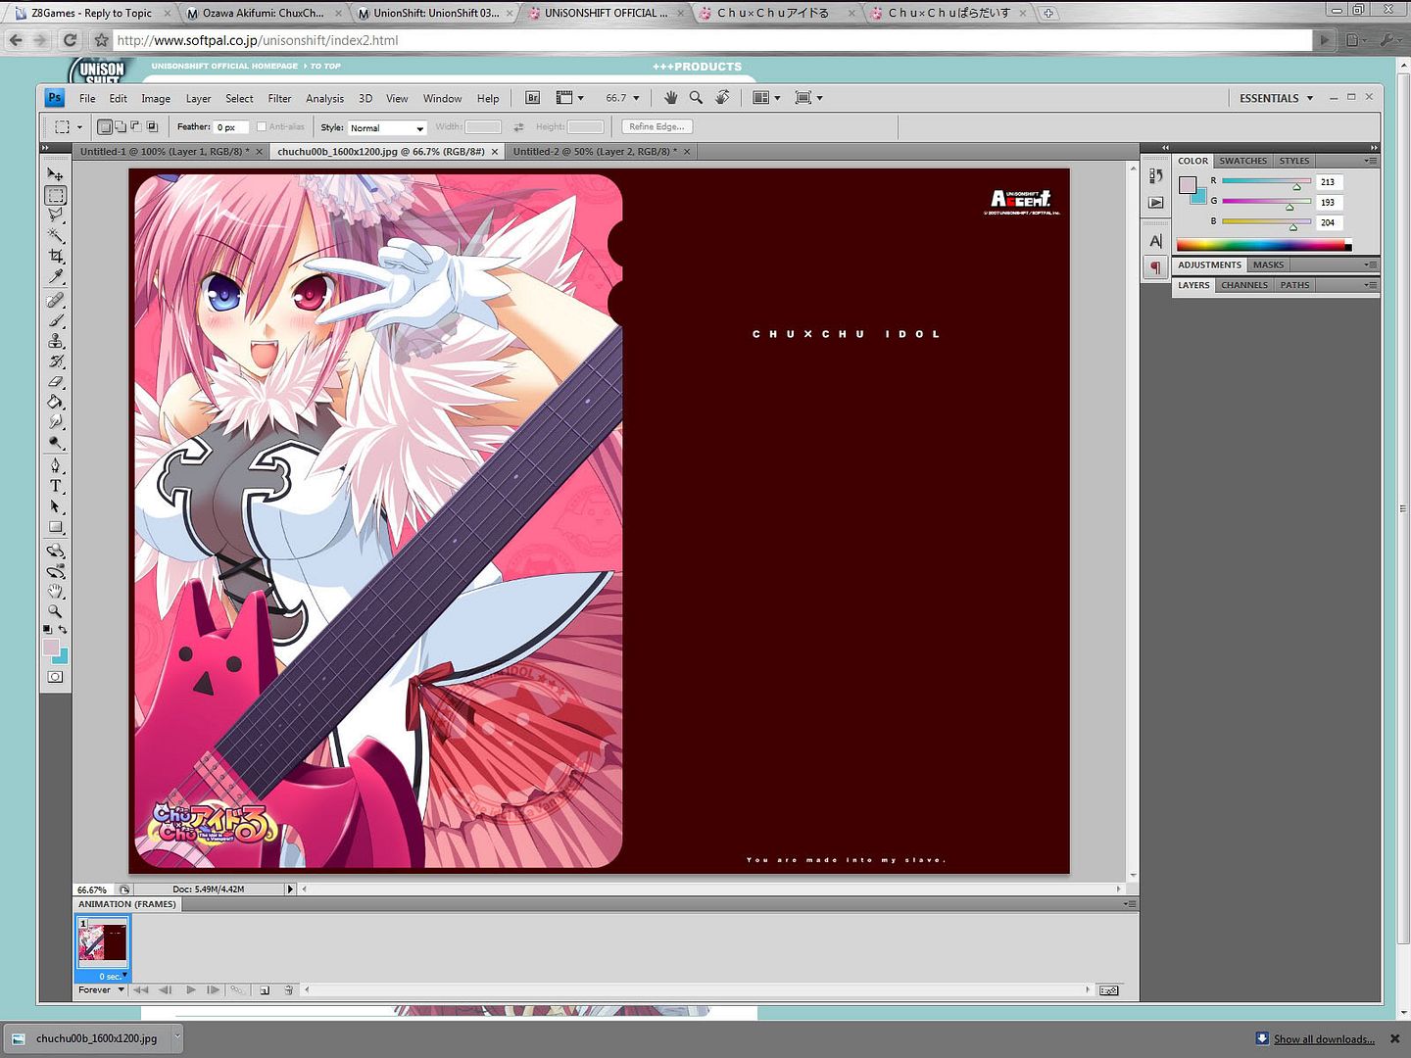Open the Style dropdown set to Normal
Image resolution: width=1411 pixels, height=1058 pixels.
coord(387,127)
